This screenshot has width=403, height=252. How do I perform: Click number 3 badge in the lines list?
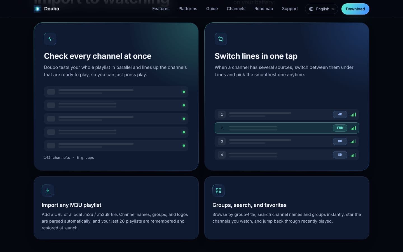point(222,141)
